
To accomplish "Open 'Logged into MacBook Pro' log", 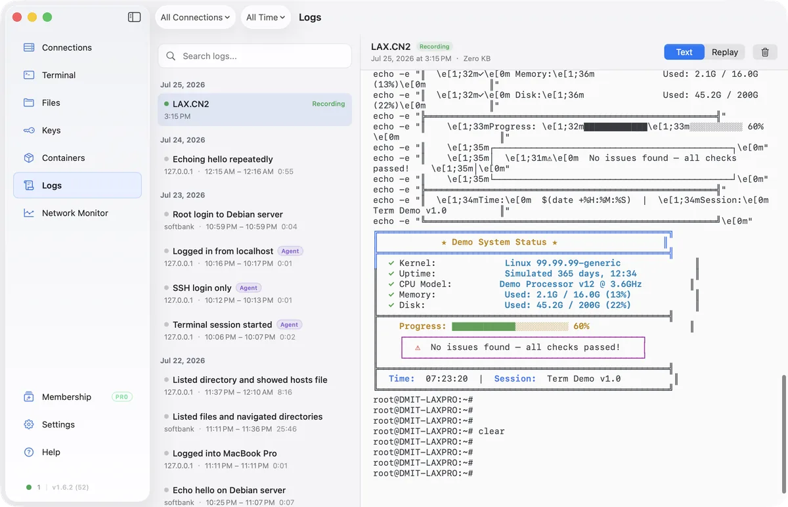I will 255,459.
